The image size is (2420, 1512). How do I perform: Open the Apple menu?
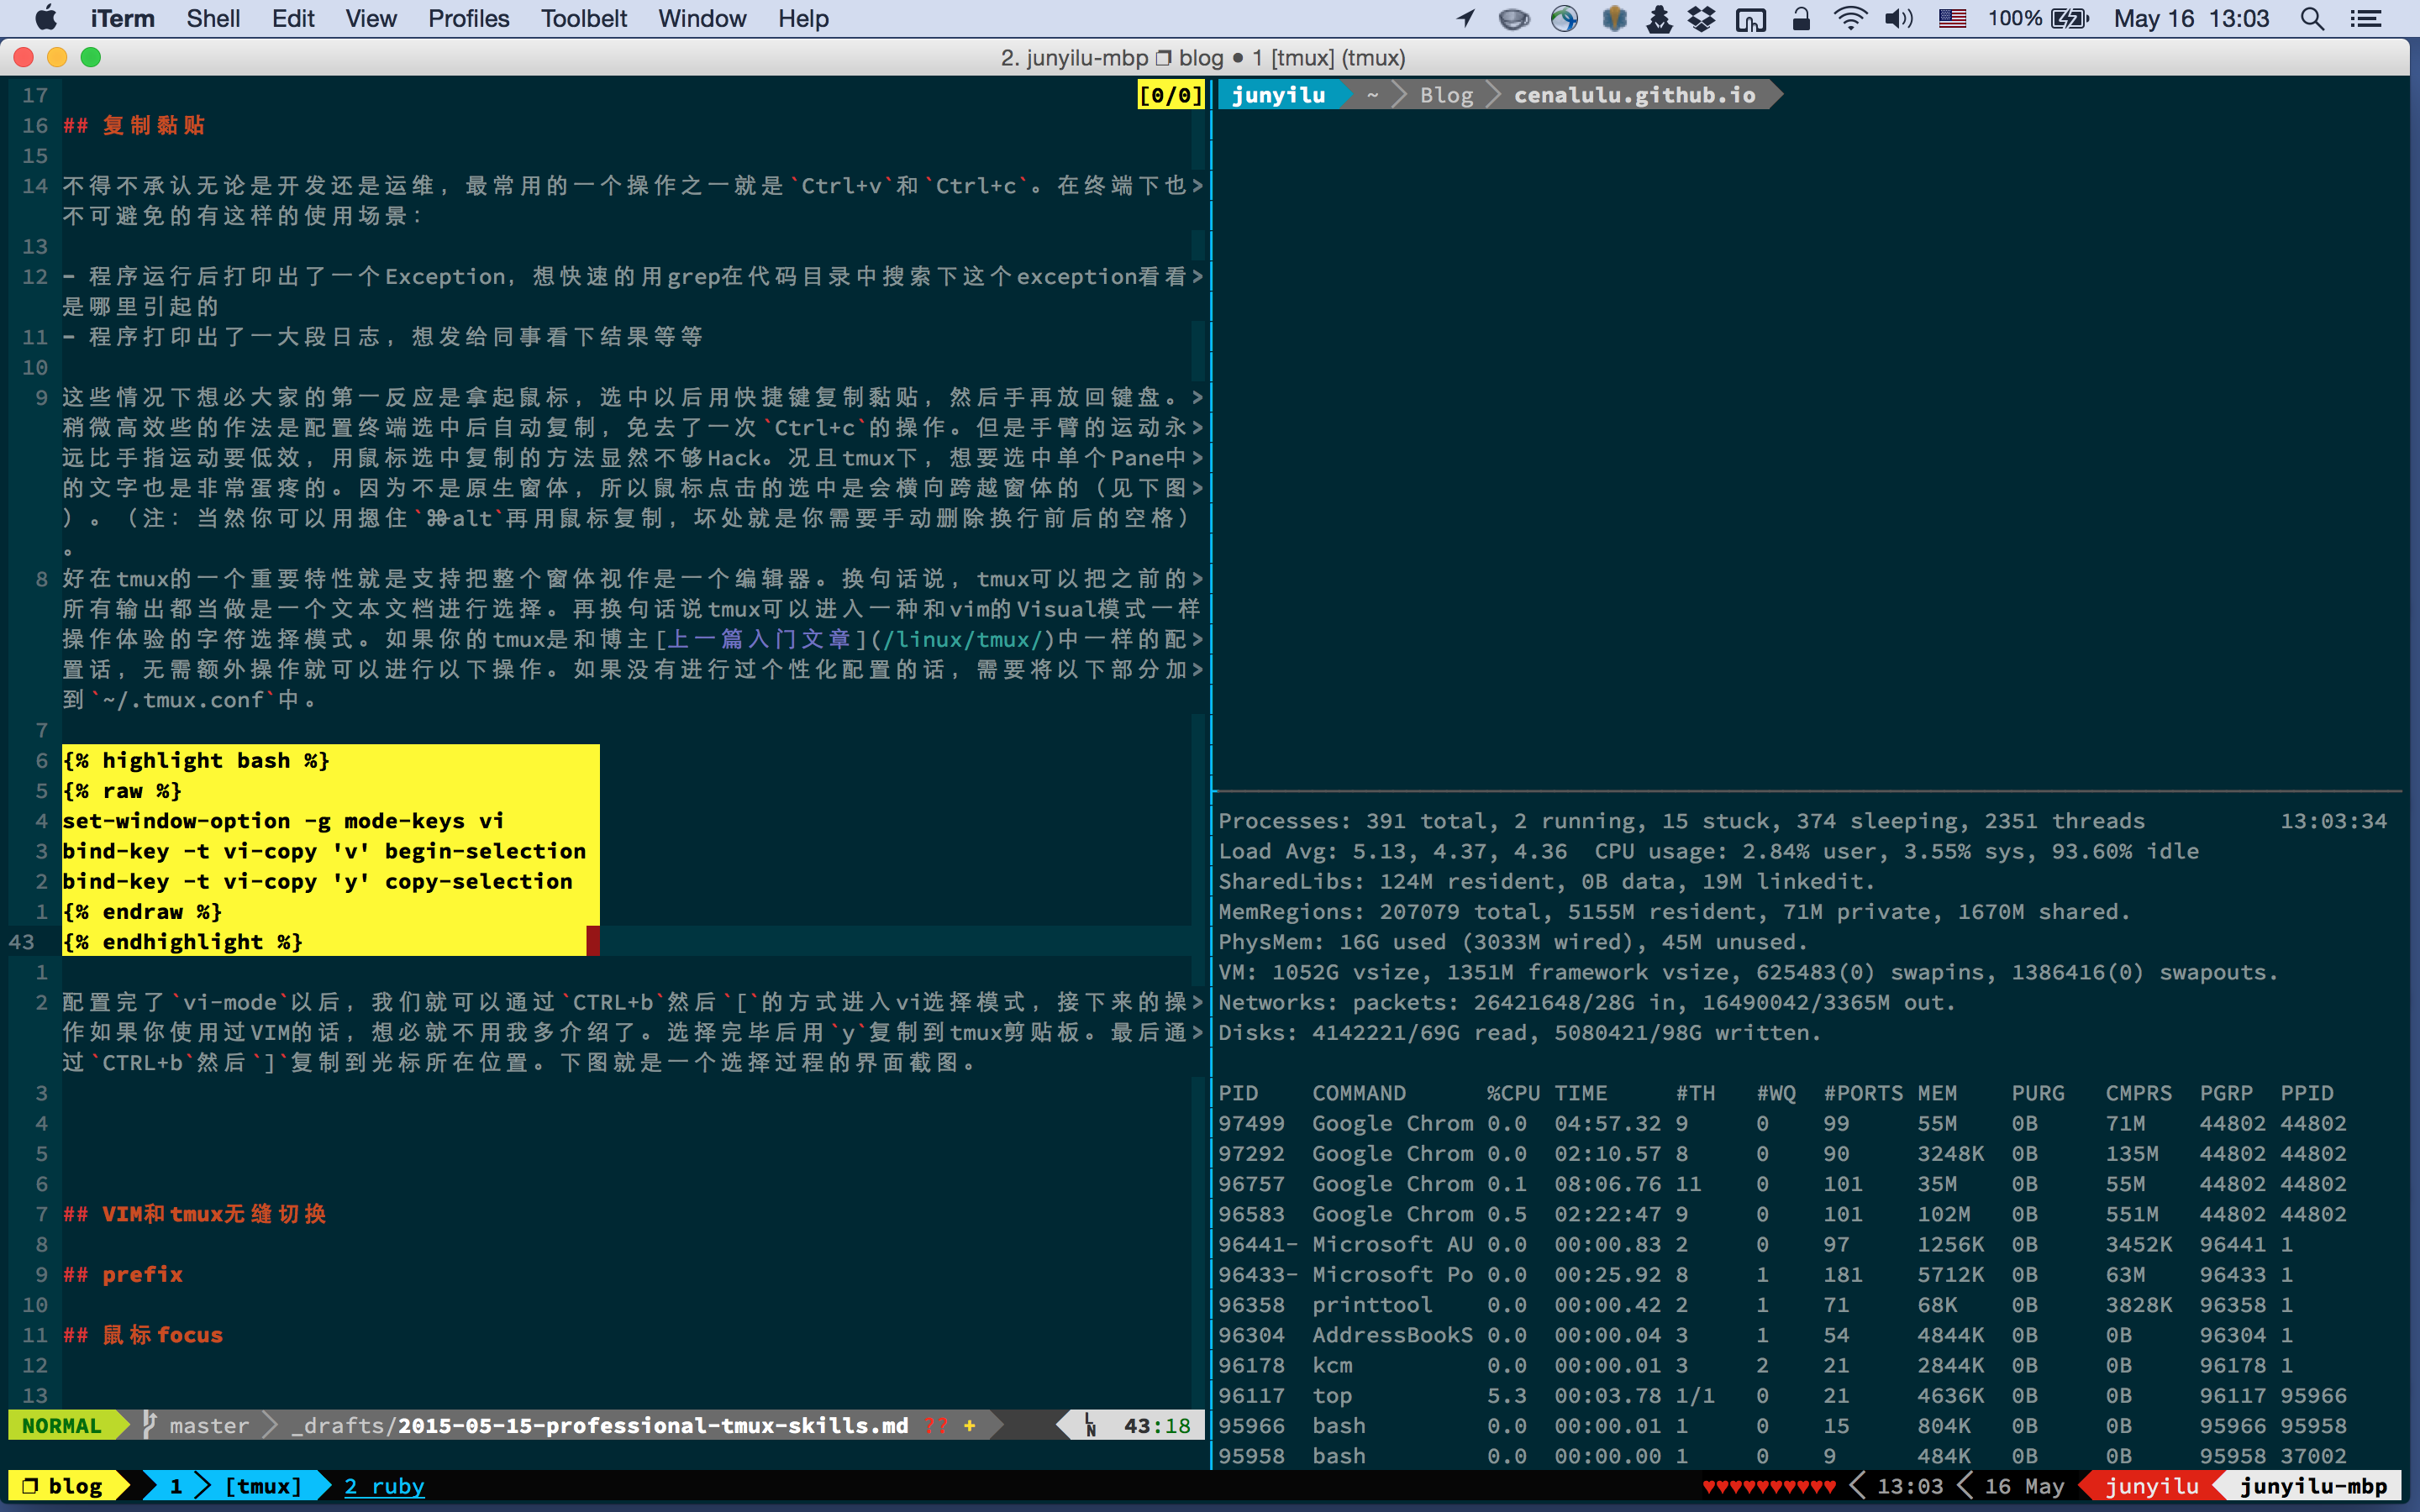pyautogui.click(x=46, y=18)
